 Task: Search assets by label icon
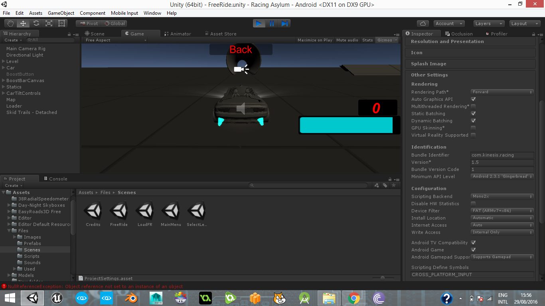pos(385,185)
